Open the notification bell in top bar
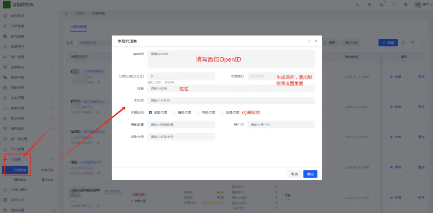The width and height of the screenshot is (433, 213). 382,5
